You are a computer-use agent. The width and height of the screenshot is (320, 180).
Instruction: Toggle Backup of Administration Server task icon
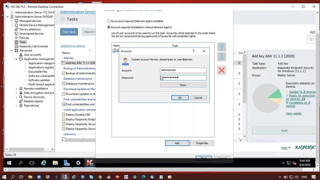click(x=63, y=73)
